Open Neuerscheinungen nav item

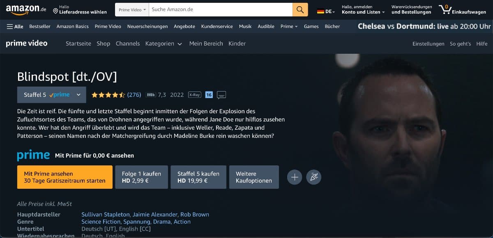click(x=147, y=26)
